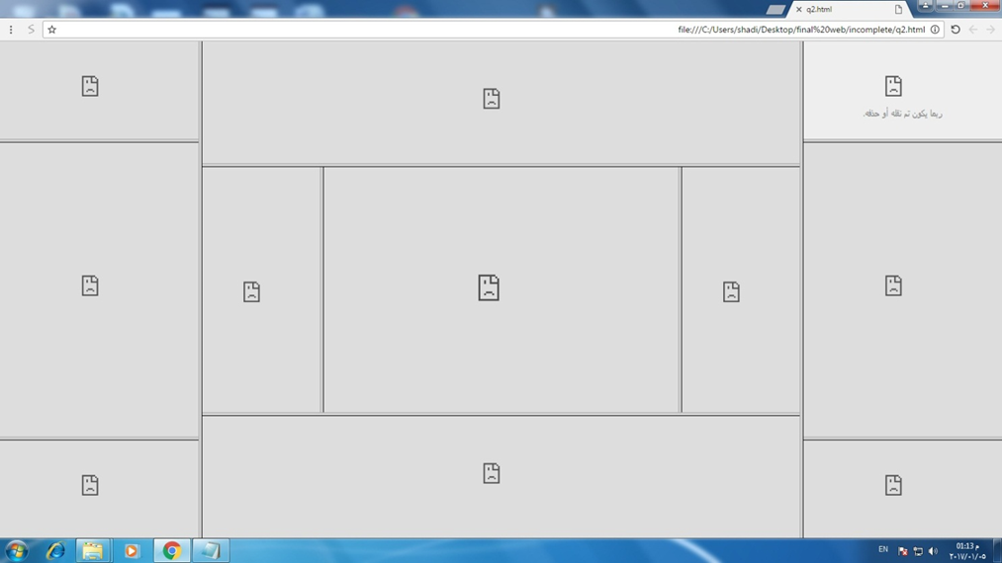The height and width of the screenshot is (563, 1002).
Task: Click the sad-page icon in the top-left corner frame
Action: pos(90,86)
